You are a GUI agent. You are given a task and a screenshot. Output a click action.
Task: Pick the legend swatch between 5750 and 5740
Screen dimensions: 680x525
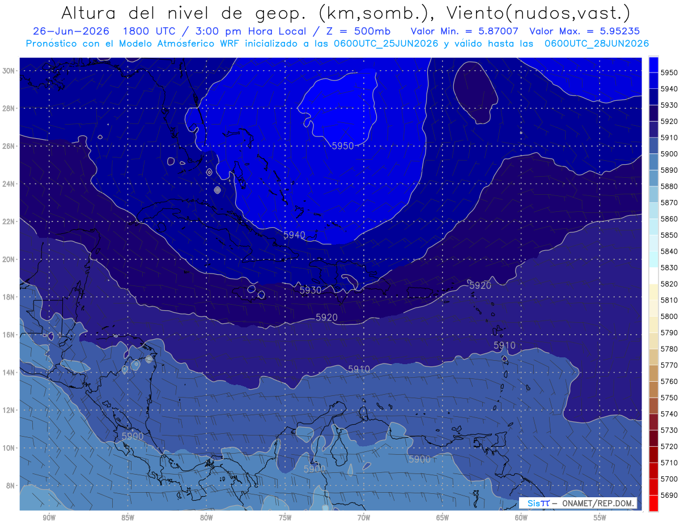[653, 406]
